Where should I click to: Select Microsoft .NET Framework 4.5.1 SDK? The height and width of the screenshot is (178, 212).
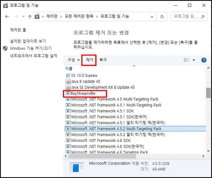102,111
